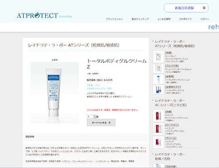Click the sidebar AC シリーズ(ニキビ肌) heading

click(171, 103)
